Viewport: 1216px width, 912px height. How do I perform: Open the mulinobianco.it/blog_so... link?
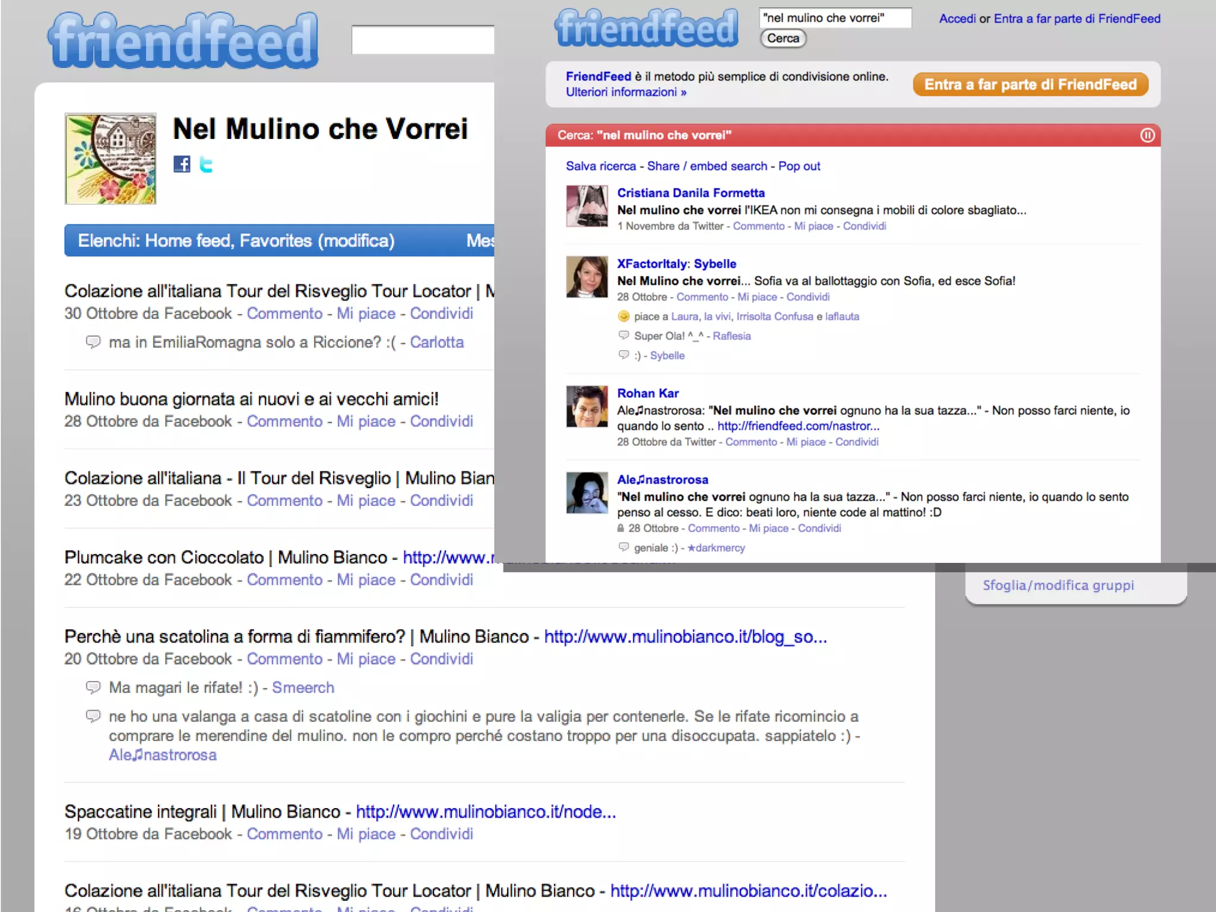(685, 636)
